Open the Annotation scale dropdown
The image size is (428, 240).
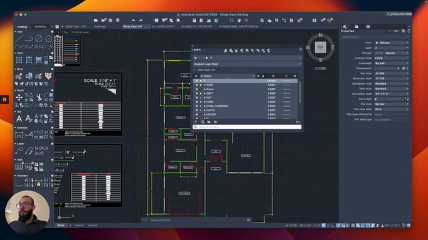coord(391,94)
